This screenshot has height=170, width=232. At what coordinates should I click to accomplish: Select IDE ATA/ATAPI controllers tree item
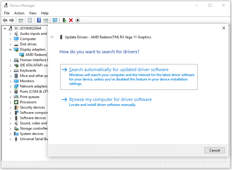[x=34, y=65]
